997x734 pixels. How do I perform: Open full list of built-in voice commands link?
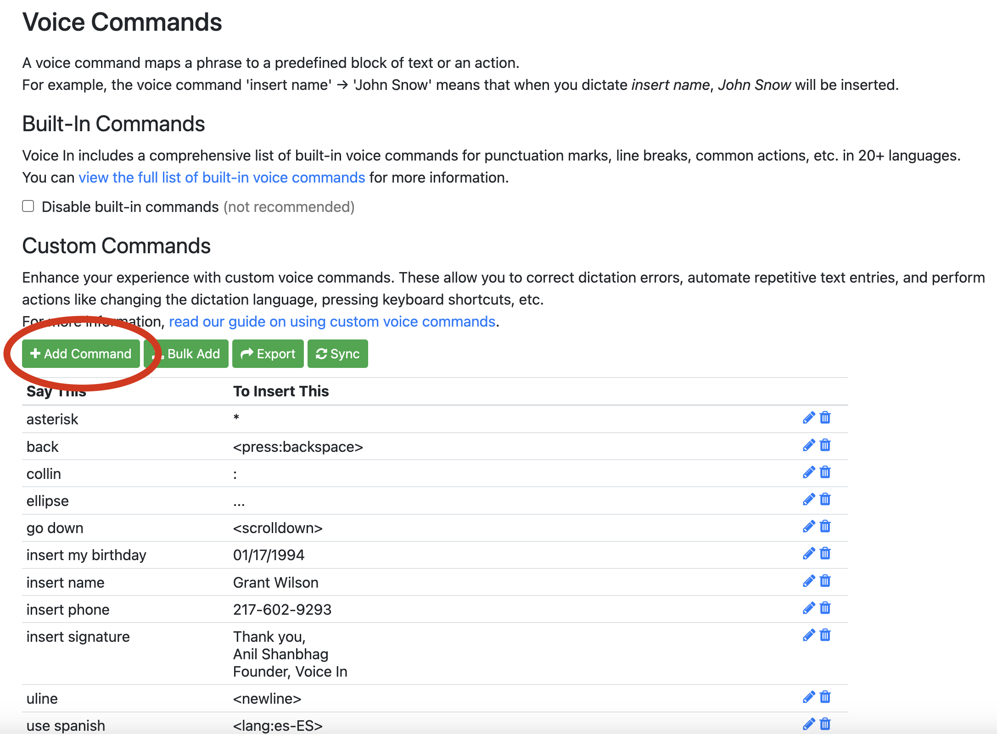tap(222, 178)
